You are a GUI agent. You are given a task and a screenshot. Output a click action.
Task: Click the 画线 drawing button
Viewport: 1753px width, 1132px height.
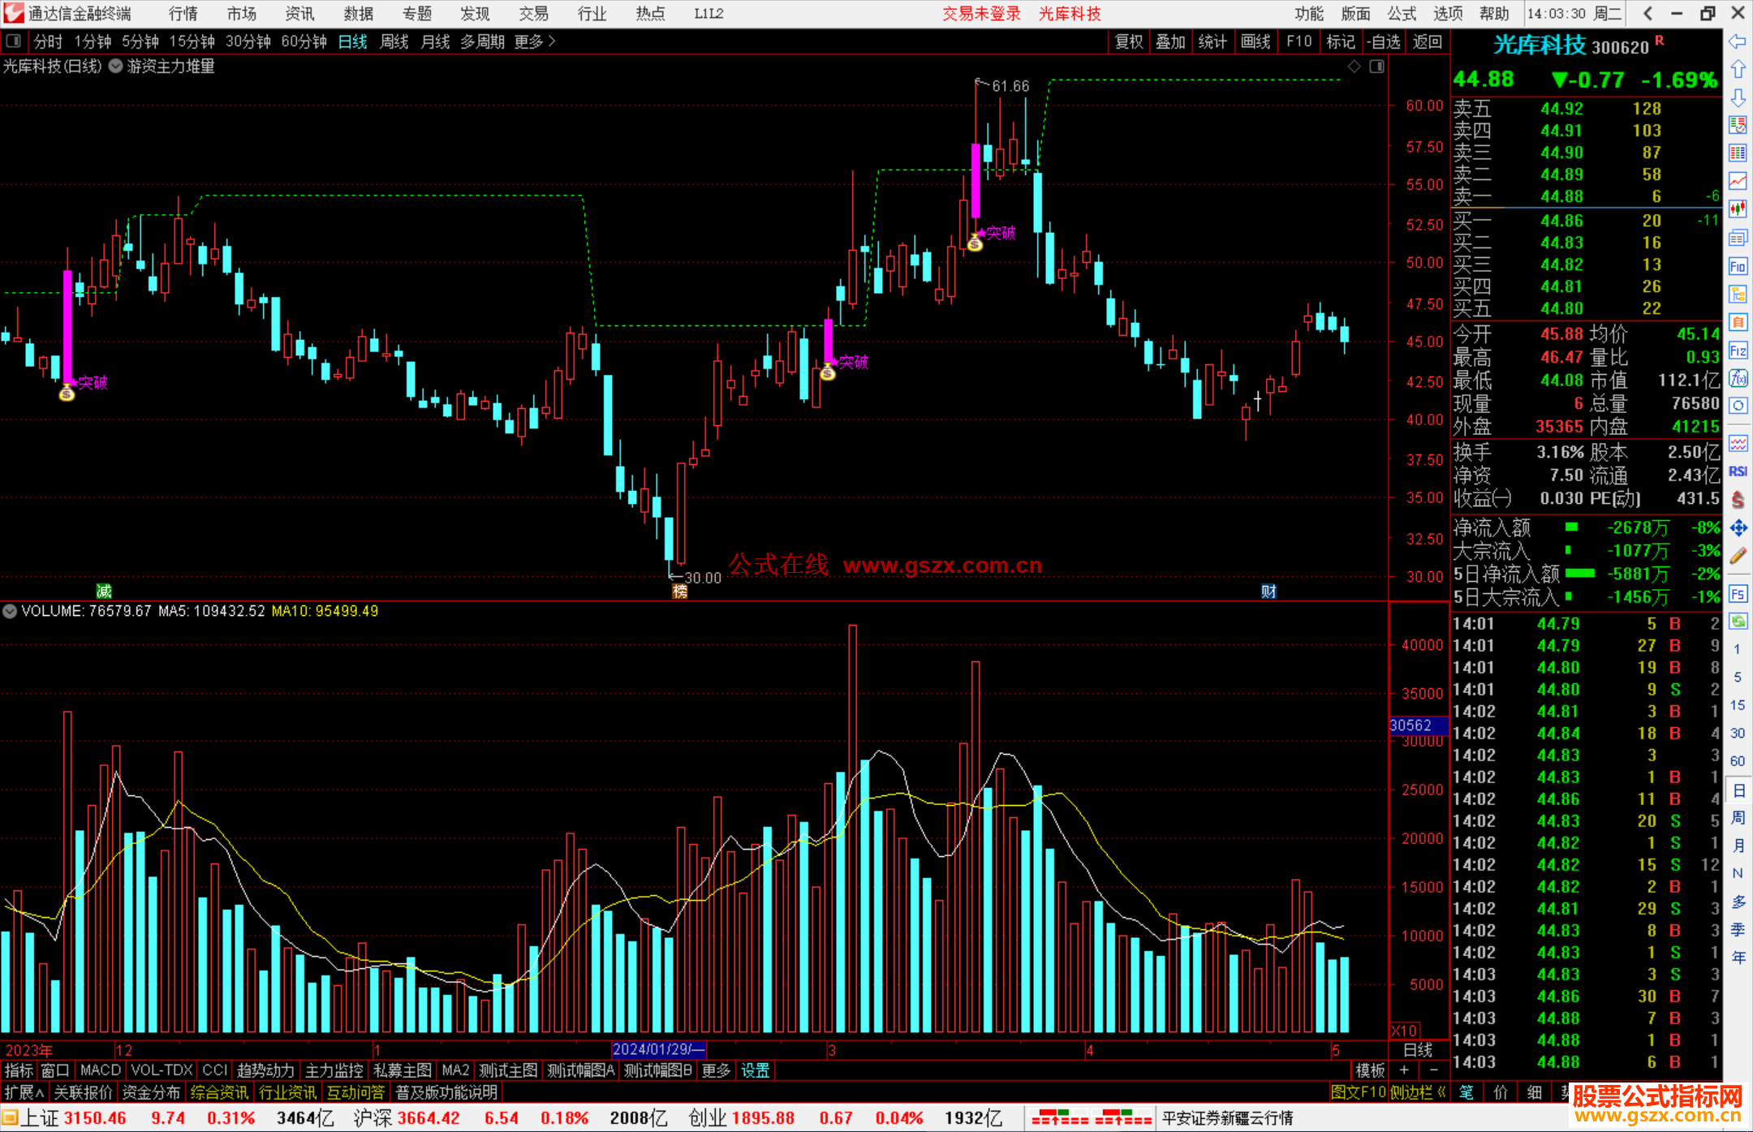tap(1255, 41)
